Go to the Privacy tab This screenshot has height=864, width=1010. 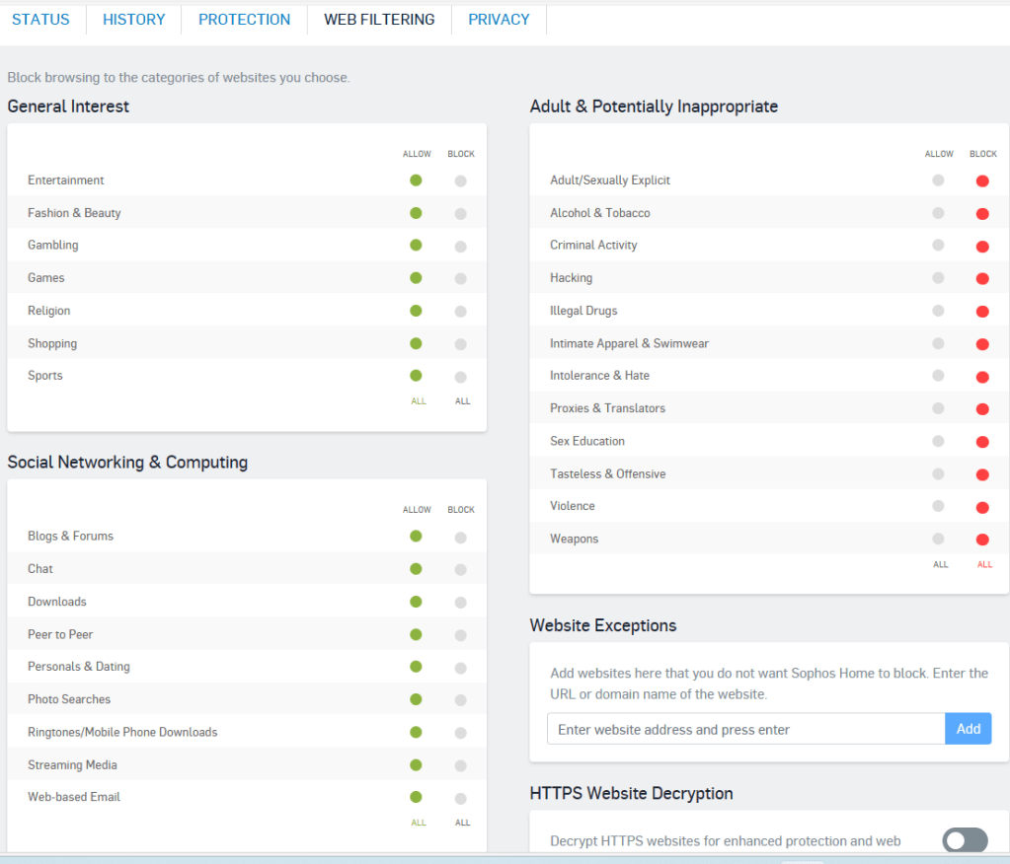pyautogui.click(x=499, y=20)
